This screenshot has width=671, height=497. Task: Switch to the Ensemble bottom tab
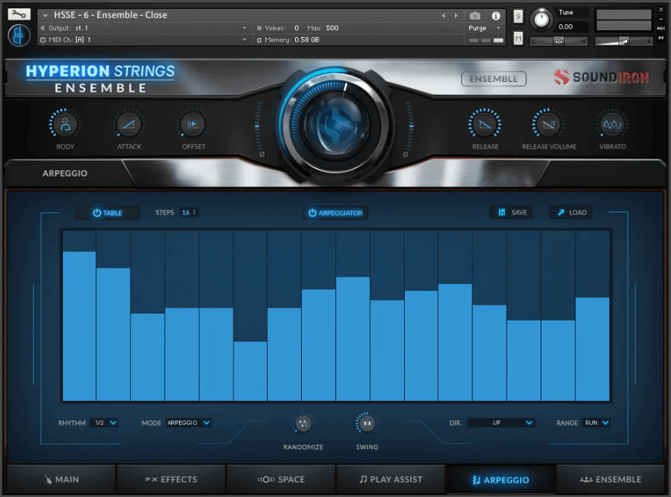click(610, 480)
